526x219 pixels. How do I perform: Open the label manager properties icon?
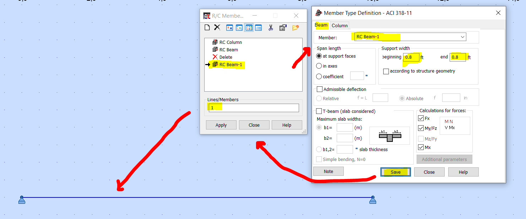[x=283, y=28]
